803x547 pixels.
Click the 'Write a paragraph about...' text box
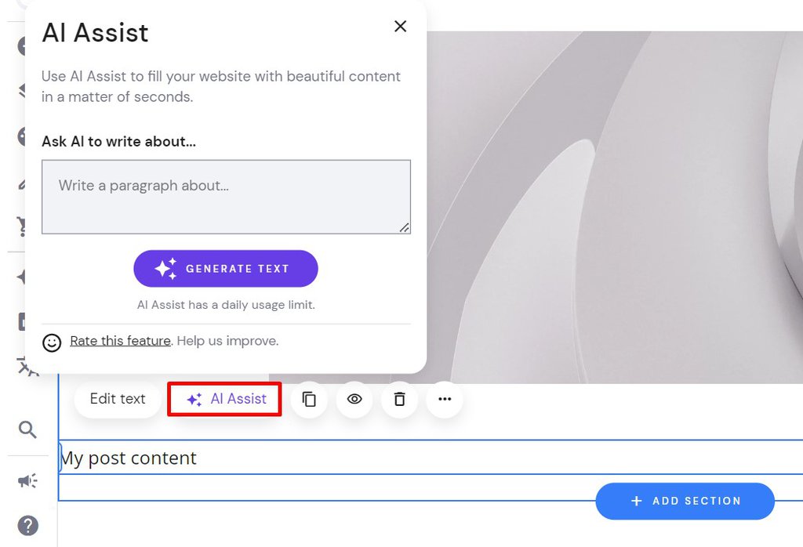[226, 197]
